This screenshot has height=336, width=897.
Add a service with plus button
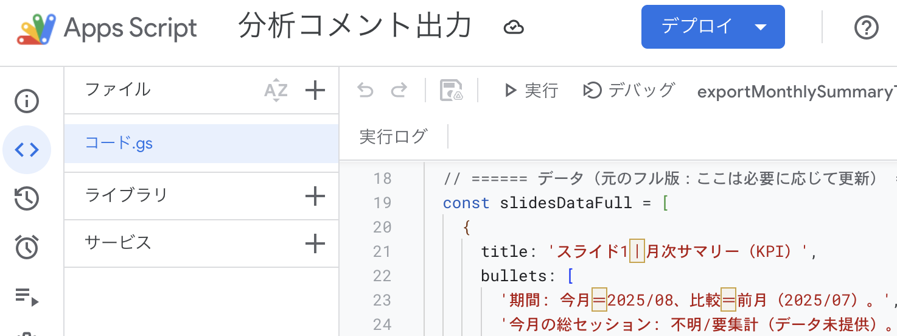point(315,243)
